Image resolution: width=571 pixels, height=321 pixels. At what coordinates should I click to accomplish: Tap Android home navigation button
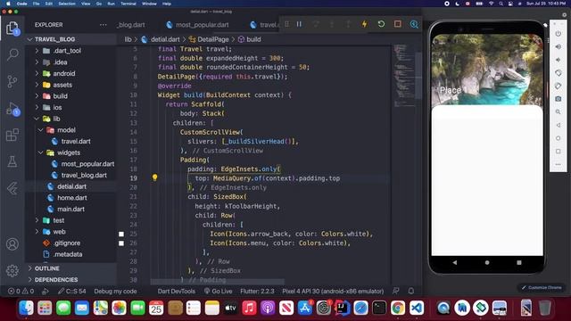click(x=487, y=262)
